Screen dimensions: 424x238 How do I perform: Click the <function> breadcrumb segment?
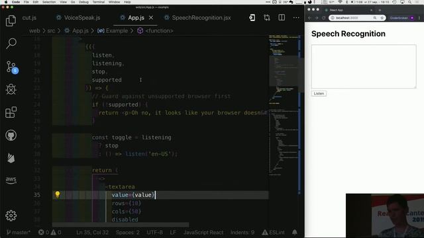point(156,31)
